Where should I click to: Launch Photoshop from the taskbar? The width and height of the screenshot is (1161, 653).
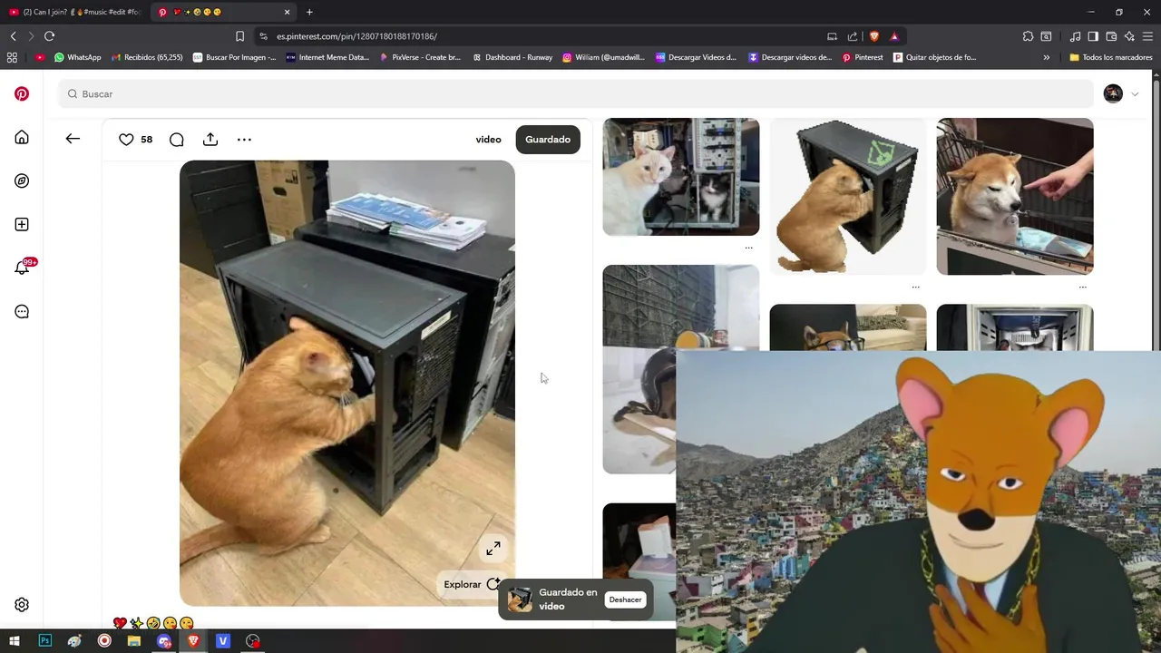click(44, 640)
